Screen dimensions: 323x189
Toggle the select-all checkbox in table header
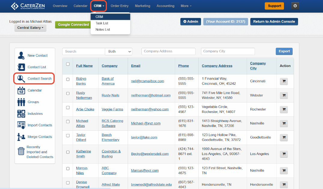coord(68,64)
